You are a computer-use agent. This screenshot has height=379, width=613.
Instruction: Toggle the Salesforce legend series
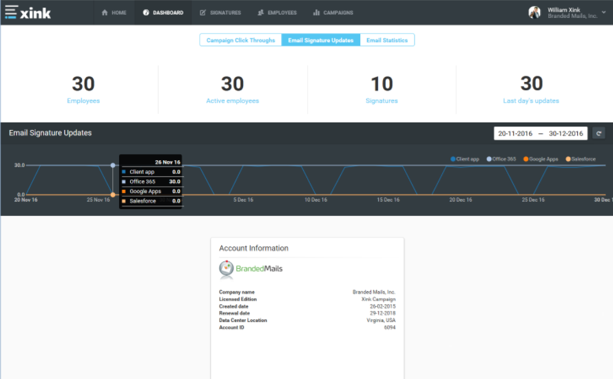581,159
